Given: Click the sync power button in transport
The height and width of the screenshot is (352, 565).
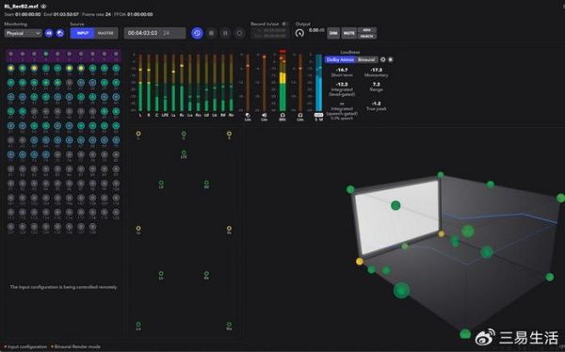Looking at the screenshot, I should [x=197, y=33].
